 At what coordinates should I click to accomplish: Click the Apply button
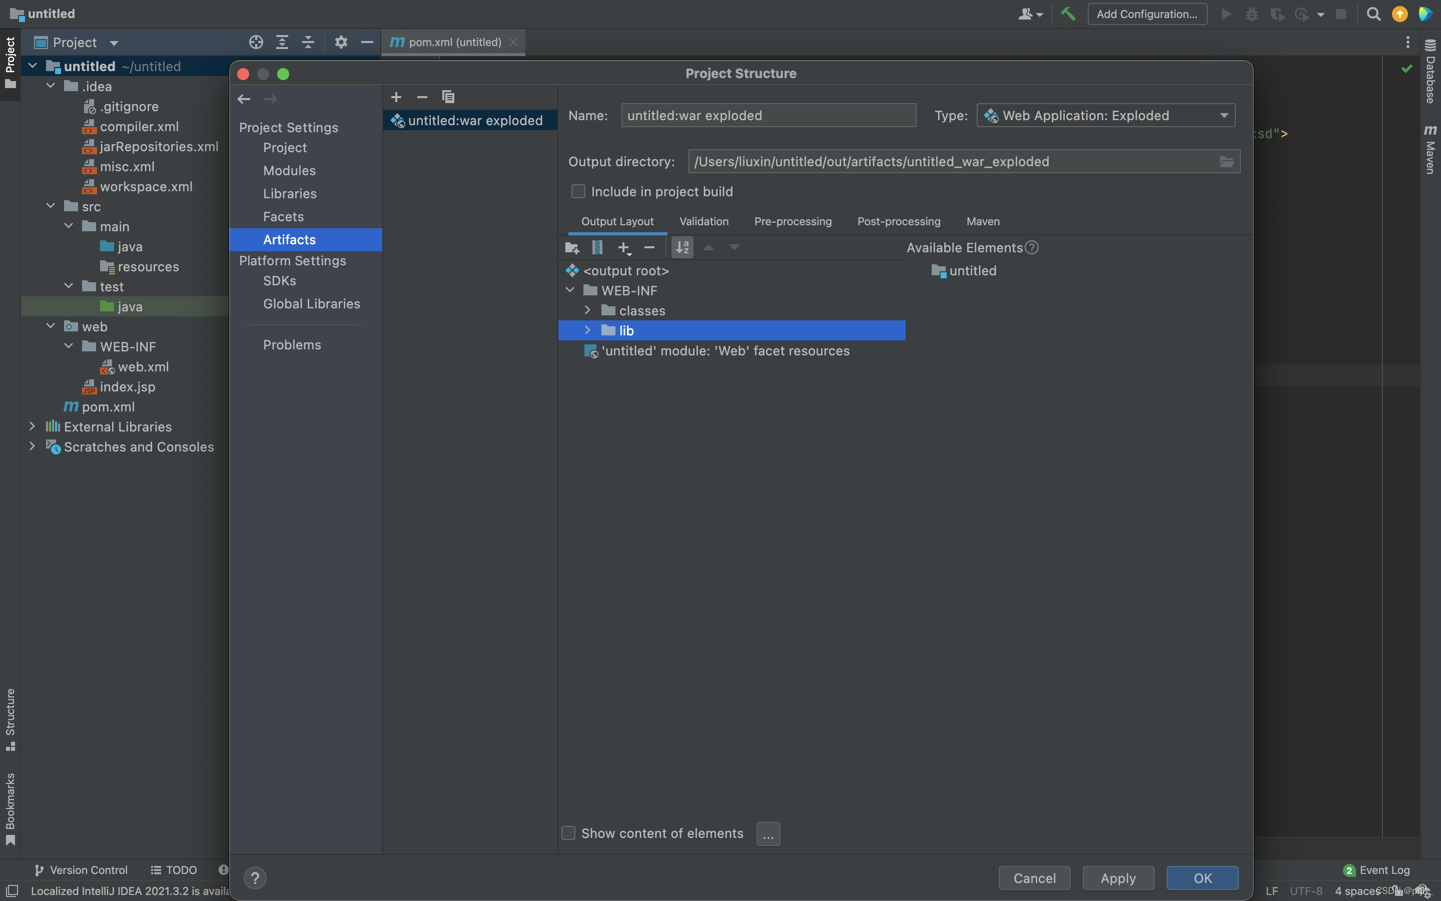[1118, 877]
